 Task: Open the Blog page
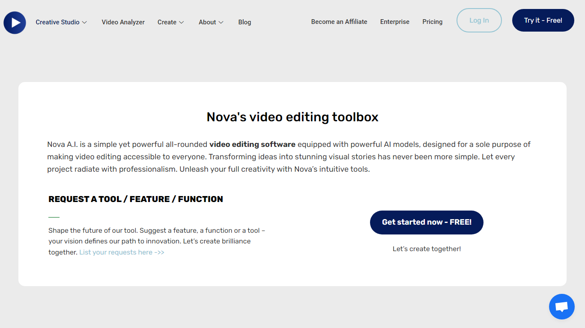point(245,22)
